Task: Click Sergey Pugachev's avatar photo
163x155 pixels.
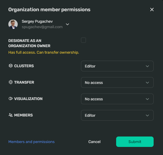Action: pyautogui.click(x=13, y=24)
